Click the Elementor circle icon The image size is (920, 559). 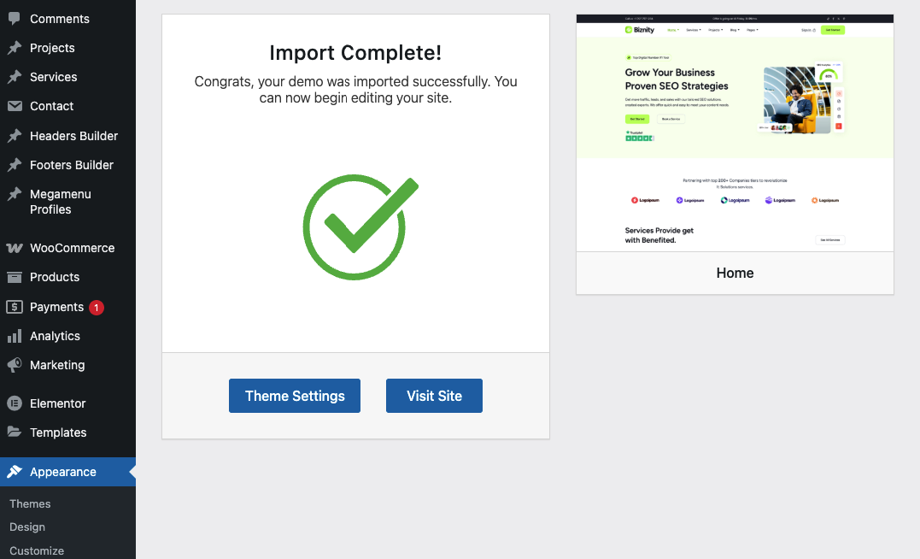coord(15,403)
